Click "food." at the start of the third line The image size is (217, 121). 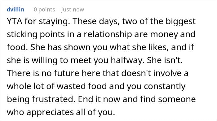(x=17, y=47)
